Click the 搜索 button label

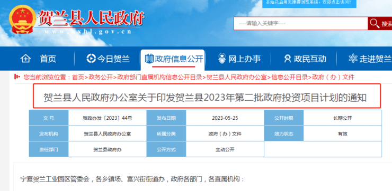point(387,24)
